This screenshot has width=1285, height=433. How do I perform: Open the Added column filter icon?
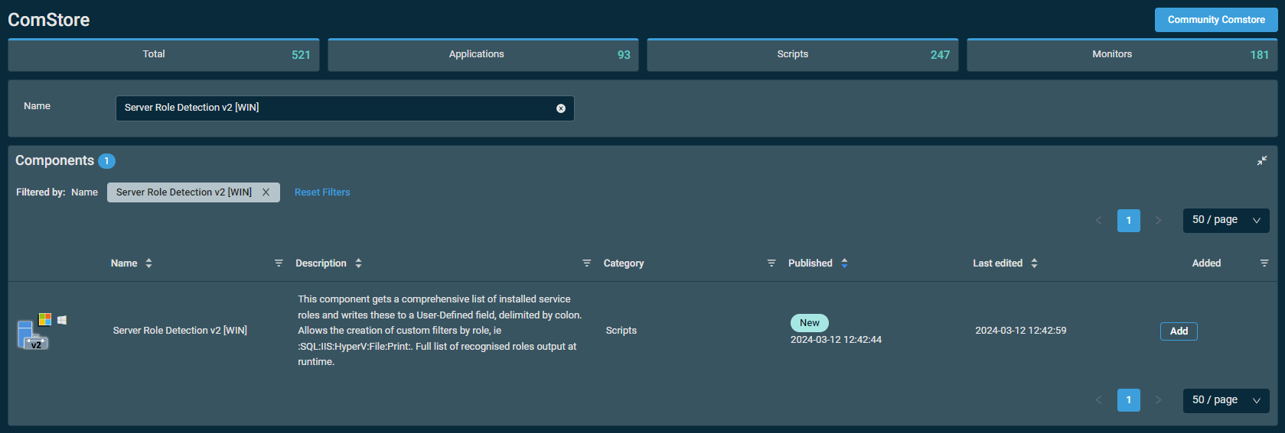click(1264, 263)
